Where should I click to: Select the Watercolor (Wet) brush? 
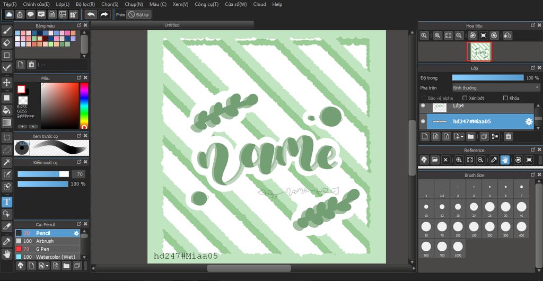47,257
